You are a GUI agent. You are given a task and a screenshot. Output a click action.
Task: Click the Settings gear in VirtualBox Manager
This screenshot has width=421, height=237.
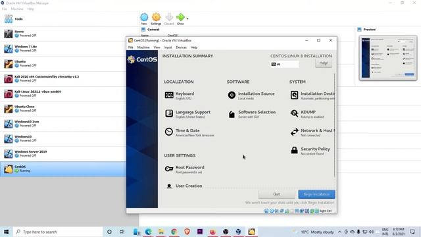[156, 19]
